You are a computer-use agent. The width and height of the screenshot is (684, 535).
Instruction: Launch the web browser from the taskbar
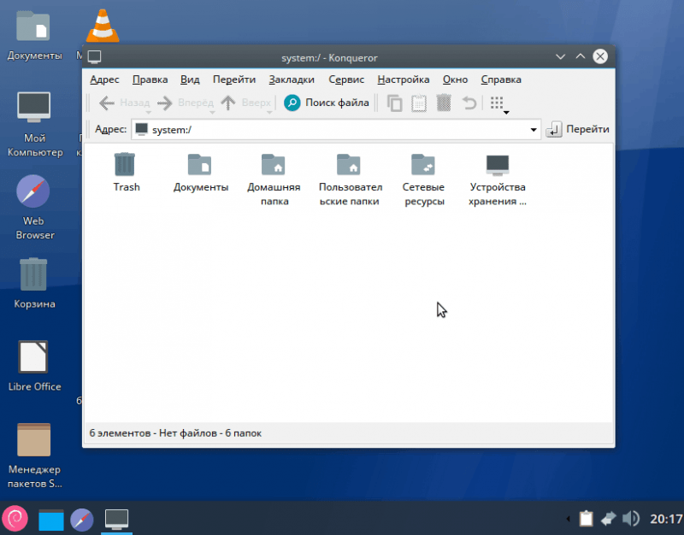click(x=82, y=520)
